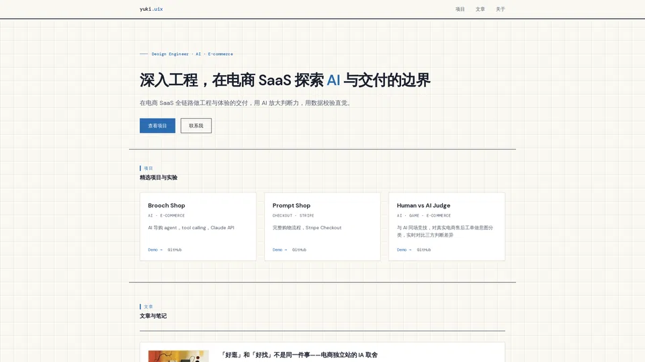645x362 pixels.
Task: Open GitHub link for Human vs AI Judge
Action: pos(424,249)
